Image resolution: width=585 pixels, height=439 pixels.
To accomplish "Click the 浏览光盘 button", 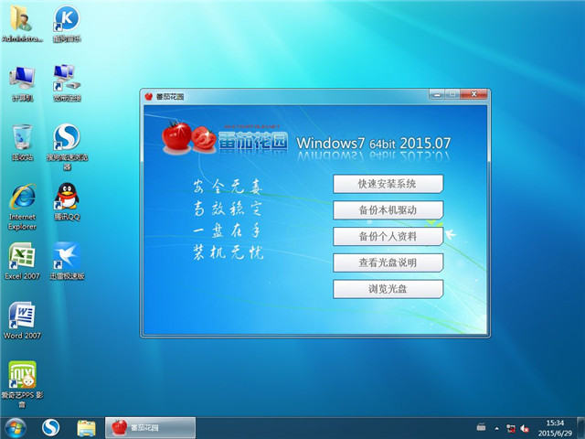I will coord(388,289).
